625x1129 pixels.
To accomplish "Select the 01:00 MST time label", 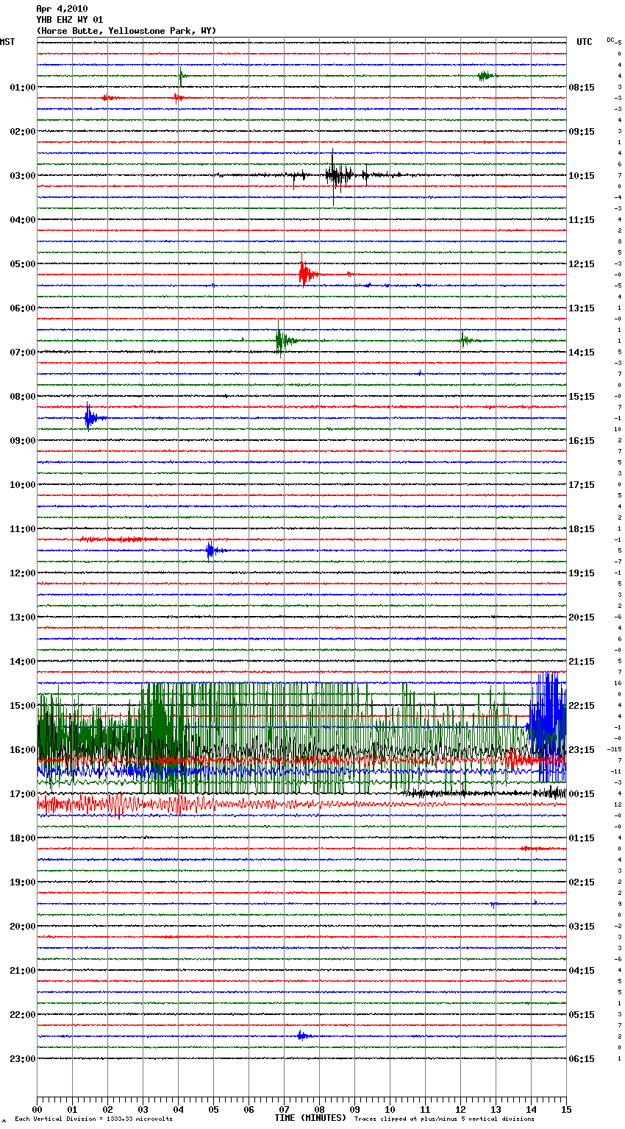I will pyautogui.click(x=23, y=88).
